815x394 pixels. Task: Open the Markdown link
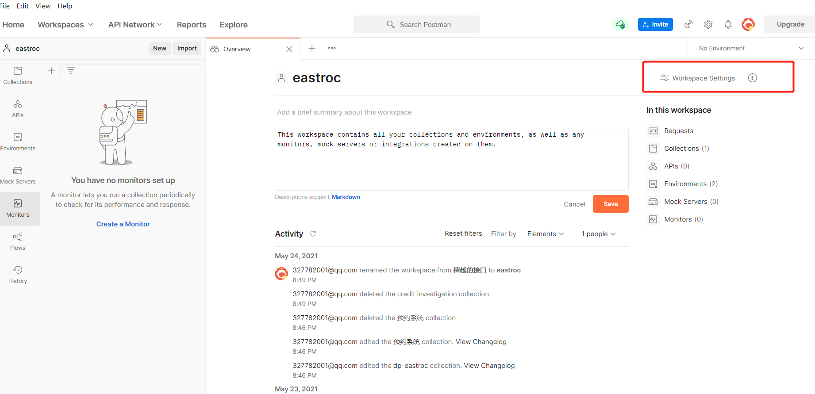click(346, 197)
